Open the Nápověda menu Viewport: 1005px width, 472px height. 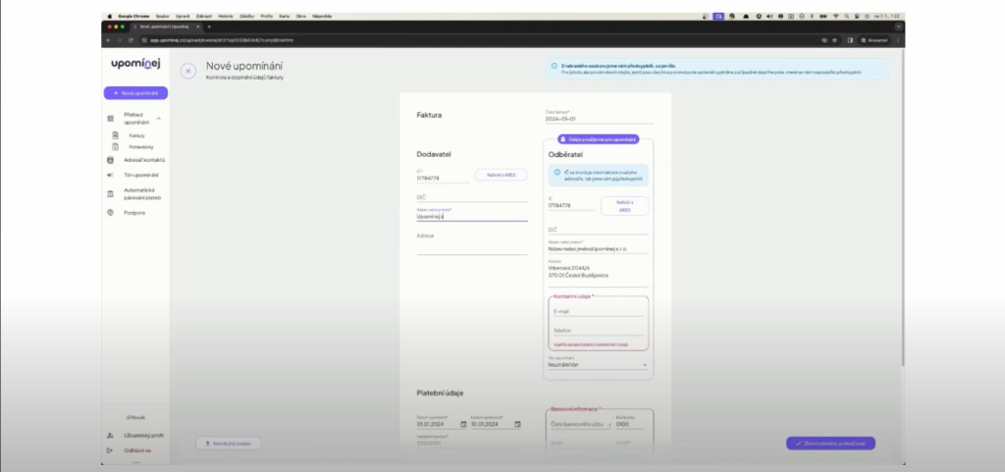[x=322, y=16]
